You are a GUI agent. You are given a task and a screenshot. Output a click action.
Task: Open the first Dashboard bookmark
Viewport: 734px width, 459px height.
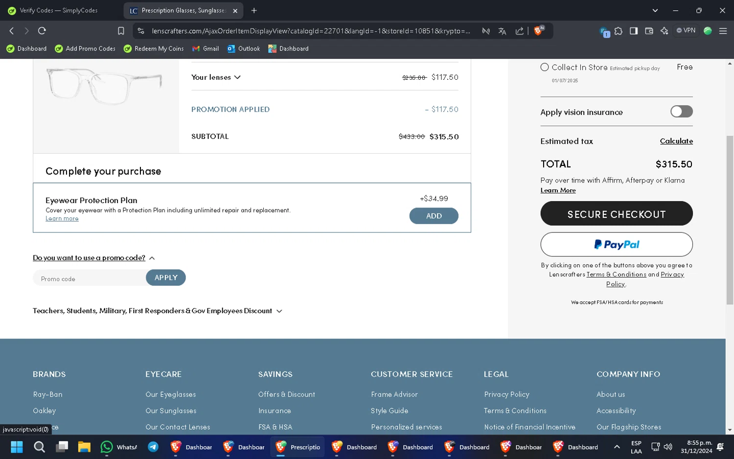click(x=26, y=48)
